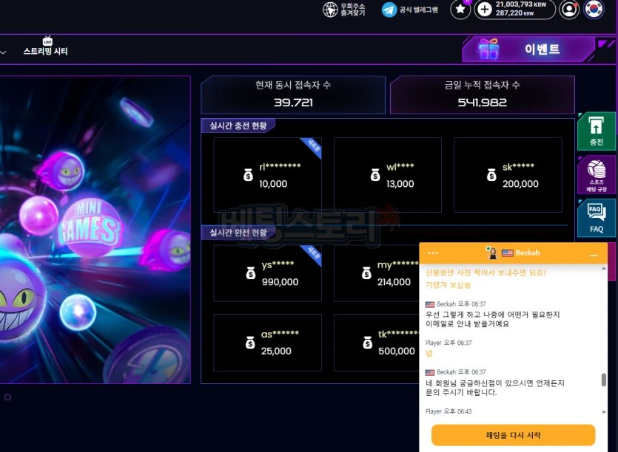The height and width of the screenshot is (452, 618).
Task: Click 채팅을 다시 시작 button
Action: pyautogui.click(x=513, y=435)
